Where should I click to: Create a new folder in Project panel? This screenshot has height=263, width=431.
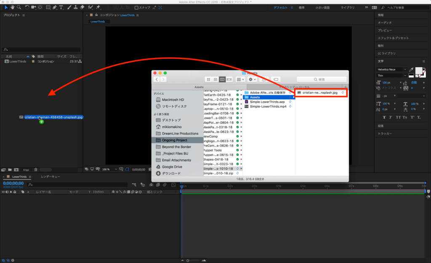(x=10, y=170)
